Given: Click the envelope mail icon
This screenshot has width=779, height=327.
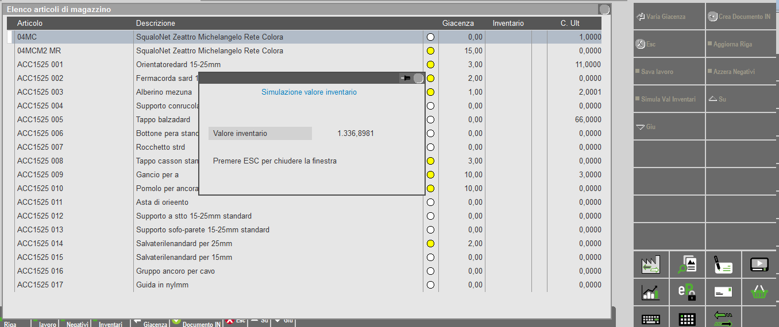Looking at the screenshot, I should (723, 292).
